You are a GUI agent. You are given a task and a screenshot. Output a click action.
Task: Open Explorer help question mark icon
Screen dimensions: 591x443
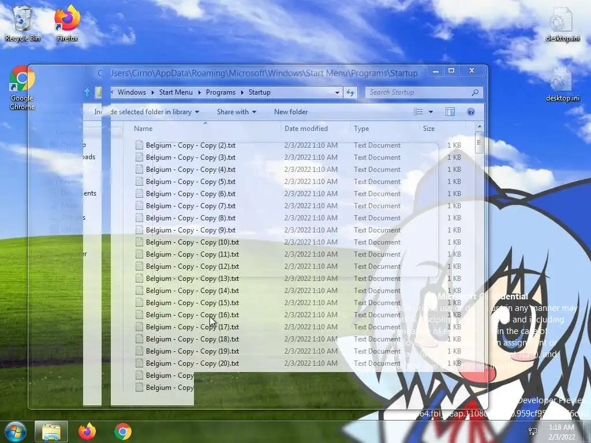471,112
